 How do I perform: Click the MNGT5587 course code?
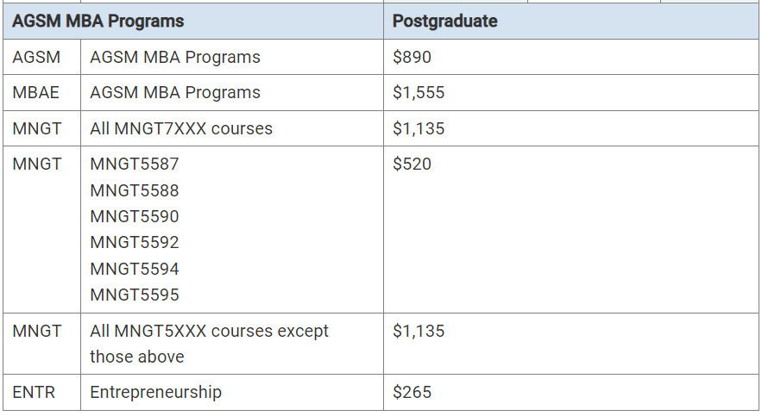coord(135,164)
